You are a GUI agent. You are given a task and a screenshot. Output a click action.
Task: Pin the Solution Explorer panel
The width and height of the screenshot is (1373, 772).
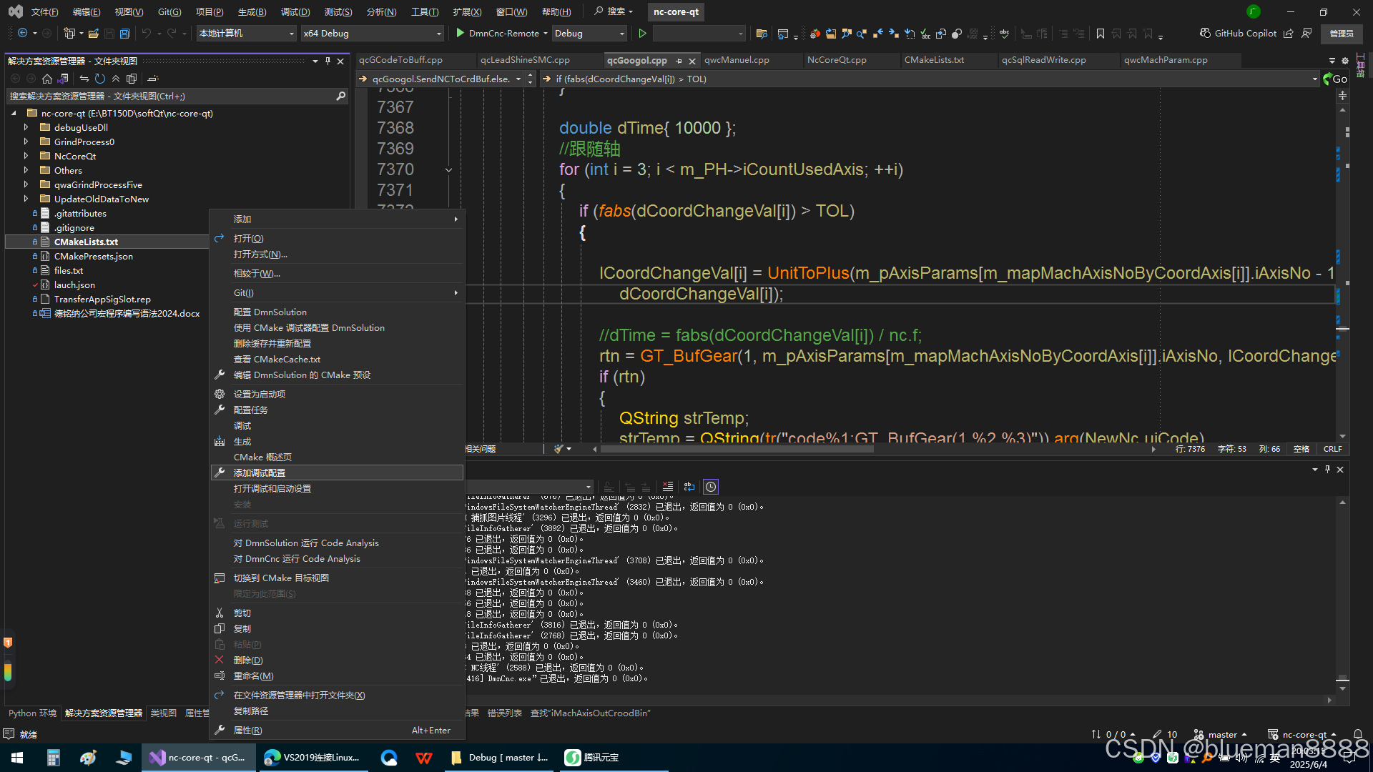pos(328,61)
